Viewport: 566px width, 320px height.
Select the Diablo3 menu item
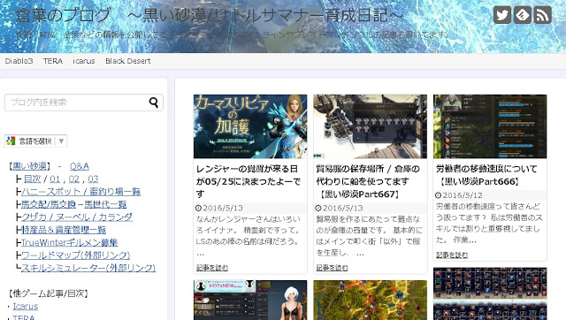point(19,61)
